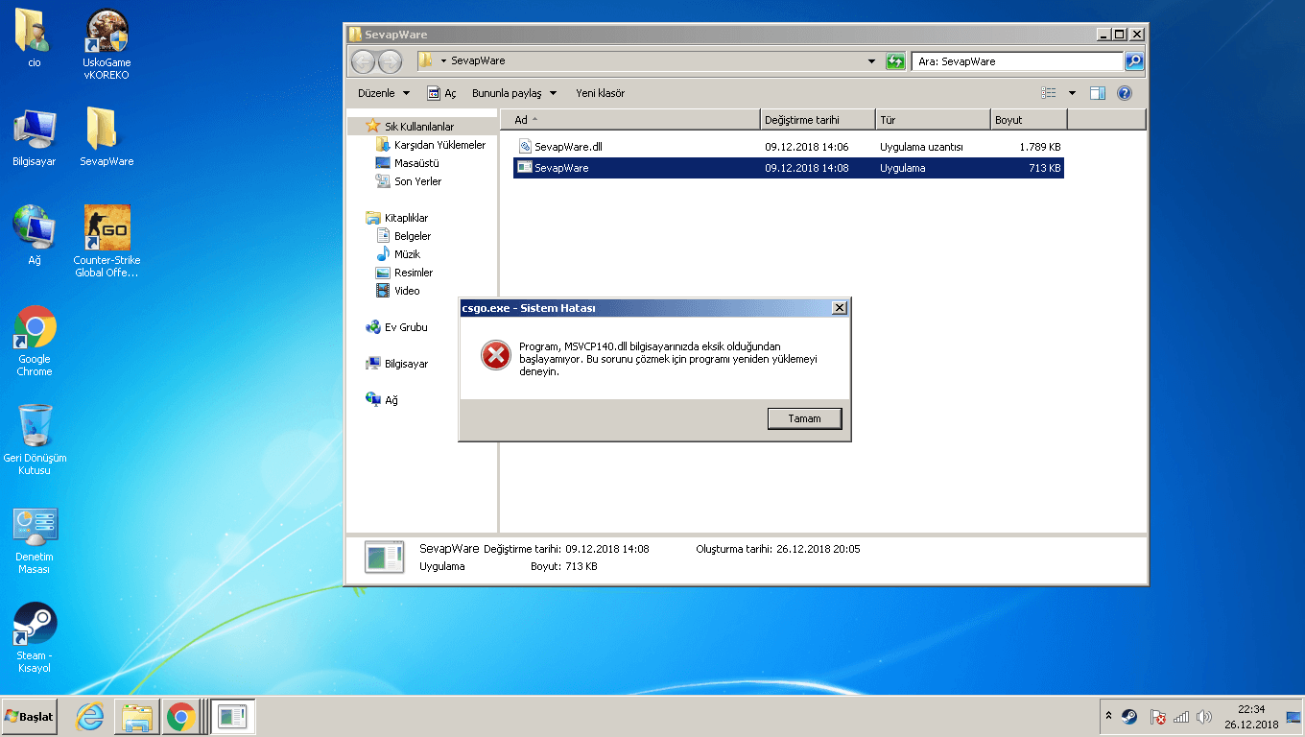Viewport: 1305px width, 737px height.
Task: Open the Düzenle menu
Action: [384, 93]
